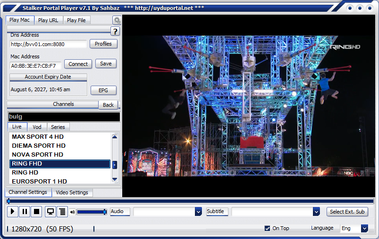Click the channel search box containing bulg
Viewport: 379px width, 239px height.
(x=64, y=117)
